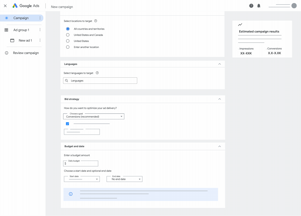Click the Ad group grid icon
The height and width of the screenshot is (216, 301).
point(6,30)
